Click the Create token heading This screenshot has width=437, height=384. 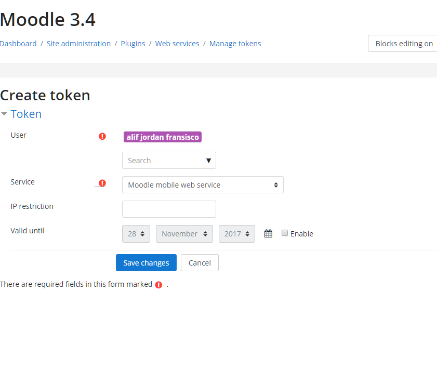45,95
